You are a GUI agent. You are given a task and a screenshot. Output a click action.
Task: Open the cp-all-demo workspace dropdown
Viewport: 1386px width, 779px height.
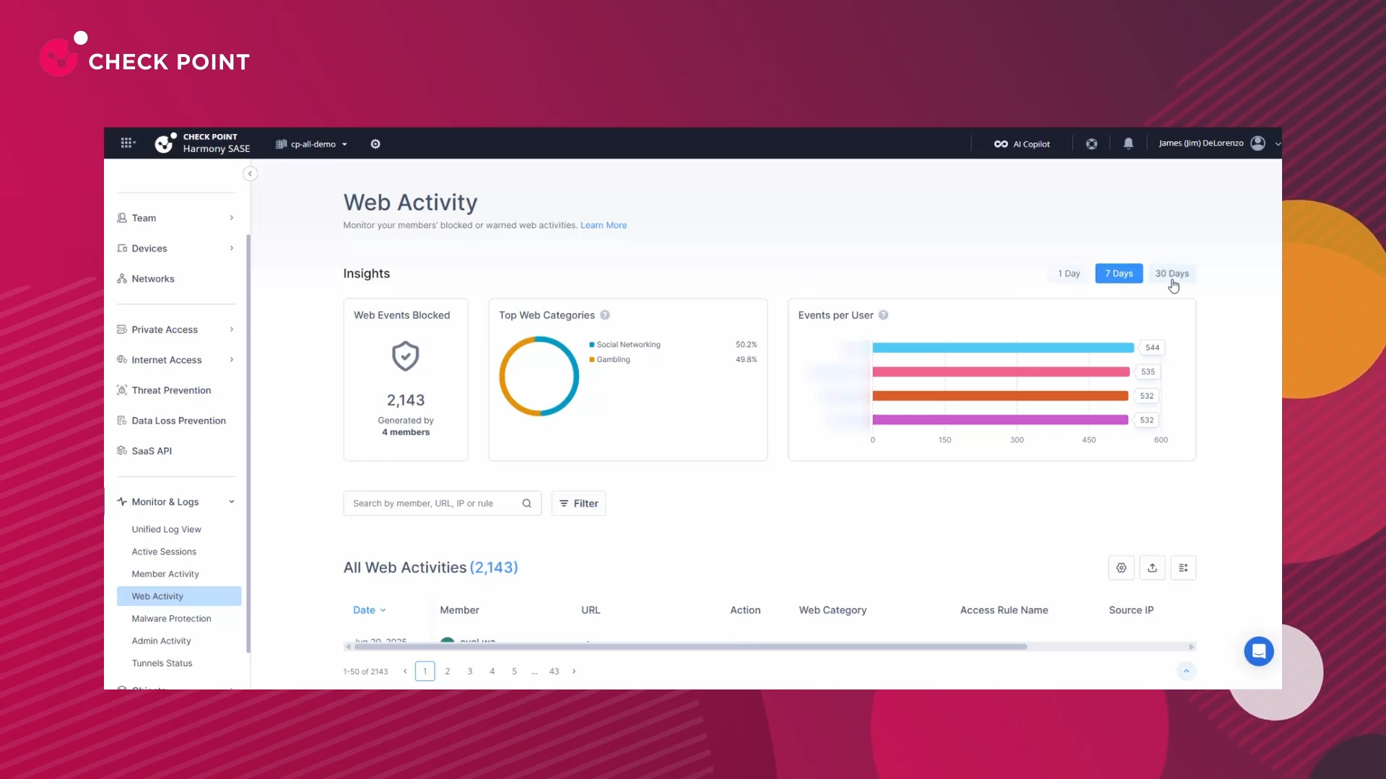[312, 144]
